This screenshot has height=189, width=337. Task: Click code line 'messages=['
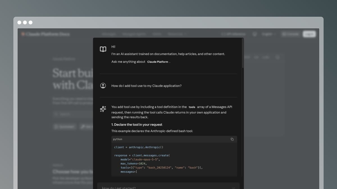(x=129, y=172)
